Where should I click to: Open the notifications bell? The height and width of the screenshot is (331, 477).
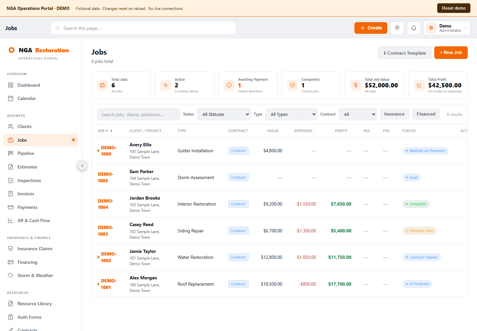pos(414,28)
